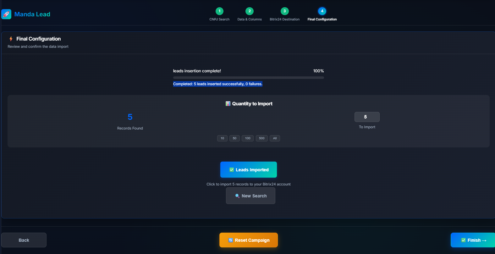Go to step 2 Data & Columns circle
495x254 pixels.
tap(250, 11)
